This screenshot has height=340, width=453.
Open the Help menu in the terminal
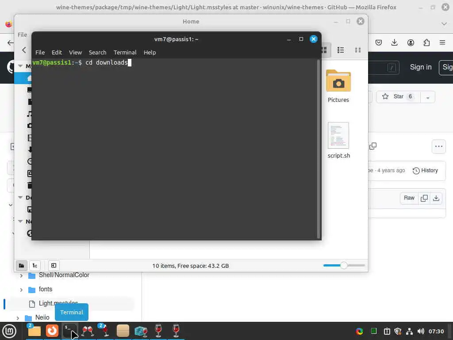tap(150, 52)
